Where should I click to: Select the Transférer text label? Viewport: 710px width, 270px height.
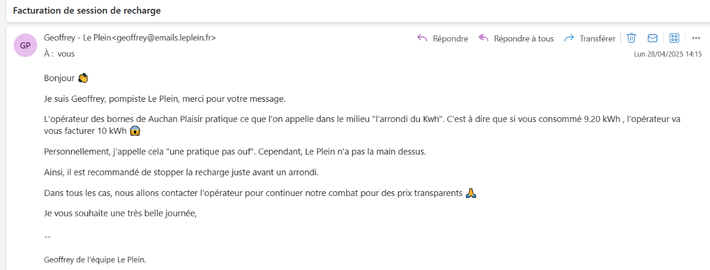point(598,38)
